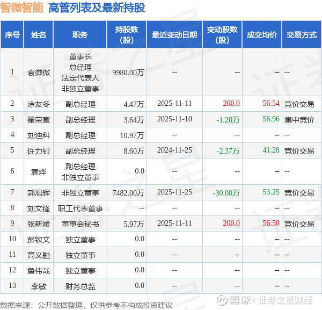
Task: Click the name 翟荣宣
Action: (x=39, y=120)
